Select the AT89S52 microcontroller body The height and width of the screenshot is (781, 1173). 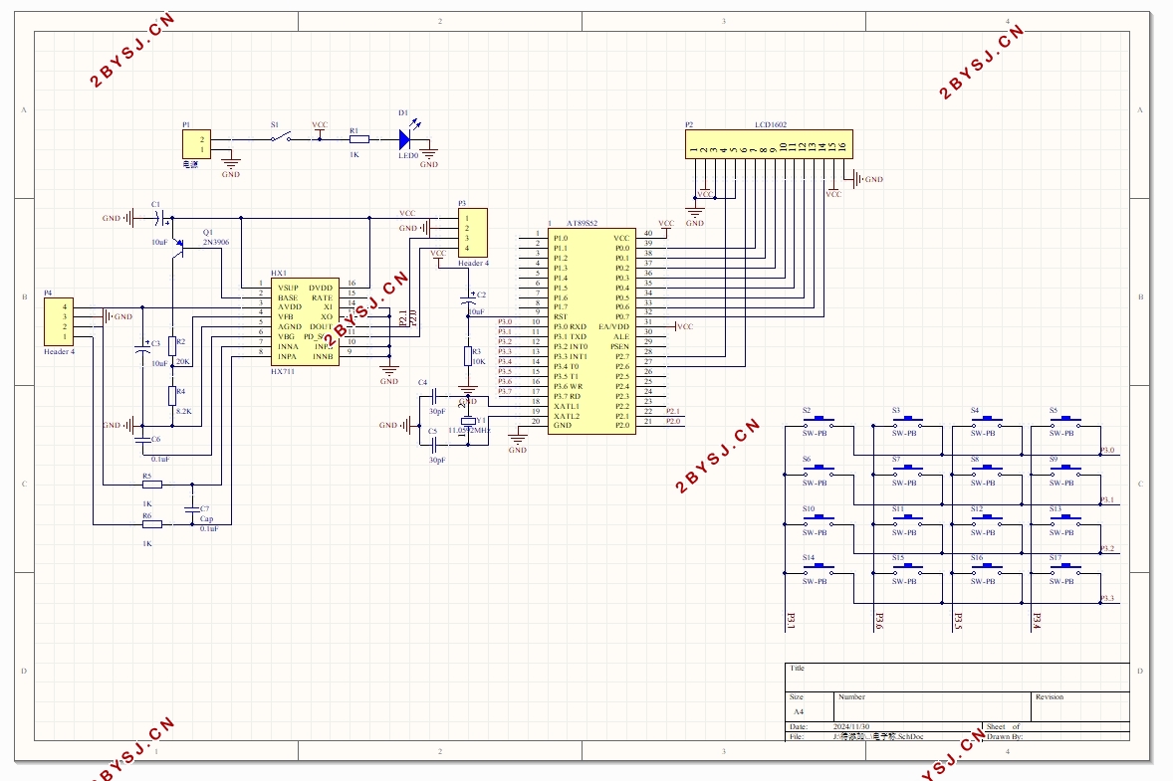pos(591,331)
